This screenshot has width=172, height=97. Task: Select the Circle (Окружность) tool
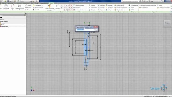click(6, 7)
